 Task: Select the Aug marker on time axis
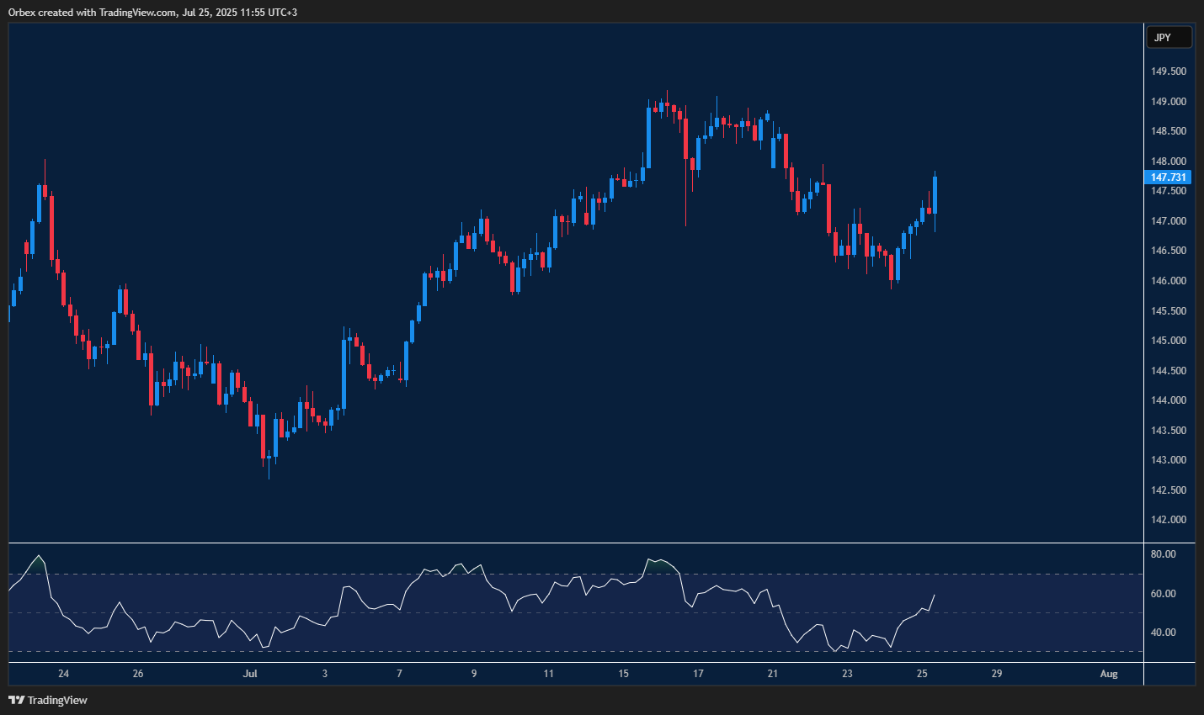pyautogui.click(x=1109, y=674)
